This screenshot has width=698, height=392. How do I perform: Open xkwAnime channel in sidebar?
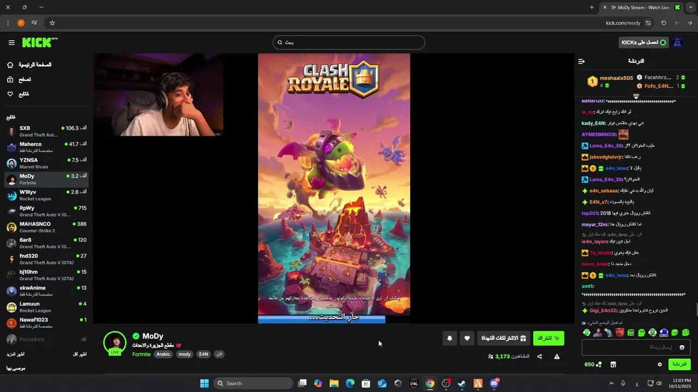46,291
